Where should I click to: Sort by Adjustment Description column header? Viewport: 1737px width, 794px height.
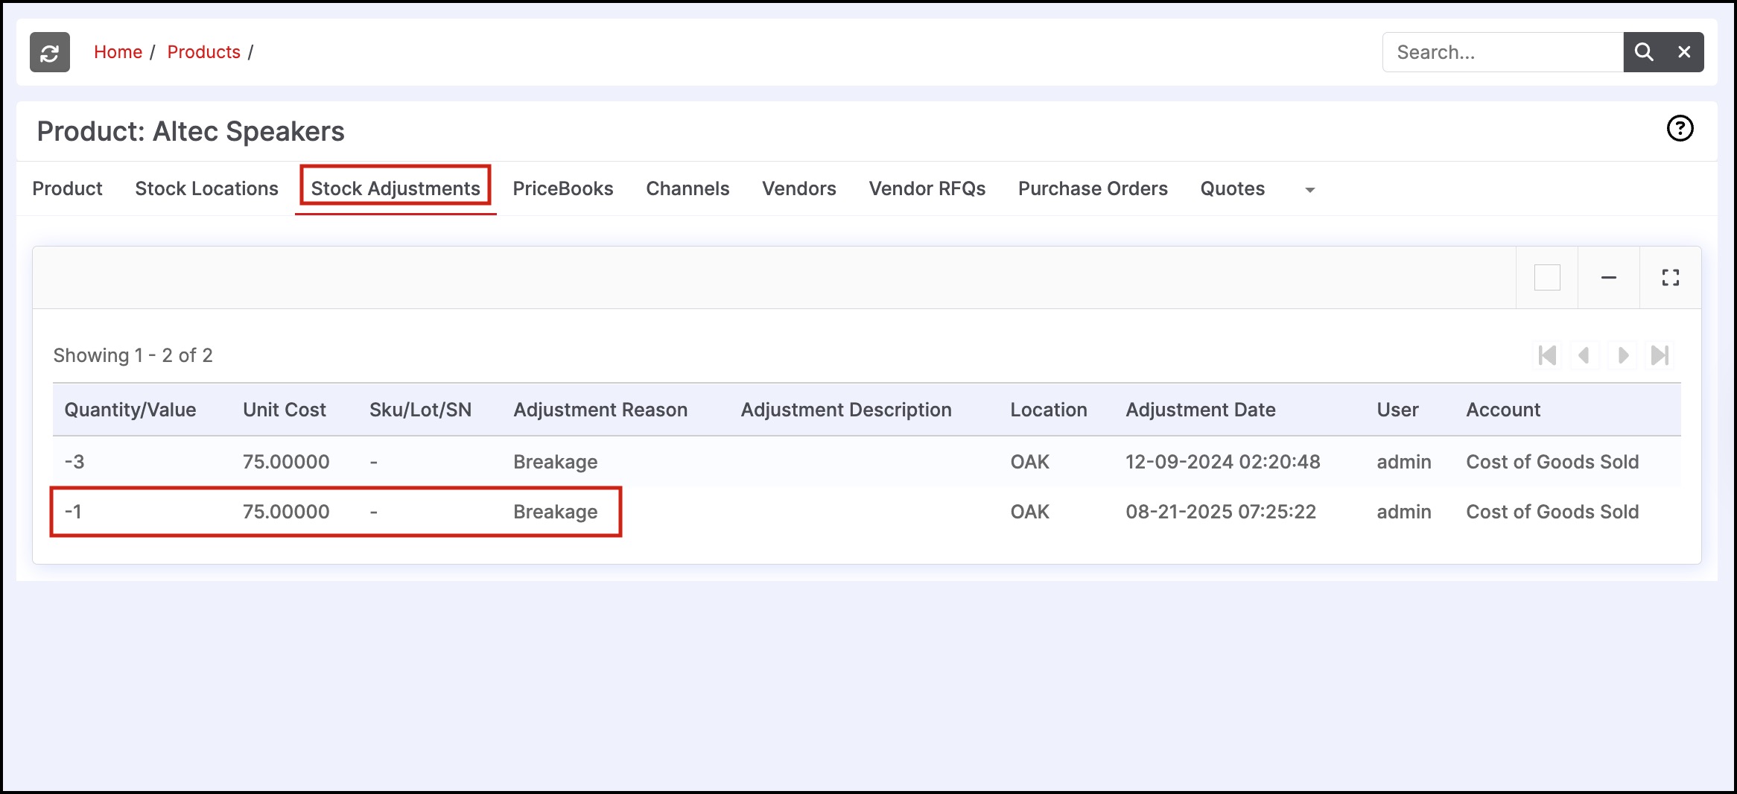pyautogui.click(x=846, y=410)
